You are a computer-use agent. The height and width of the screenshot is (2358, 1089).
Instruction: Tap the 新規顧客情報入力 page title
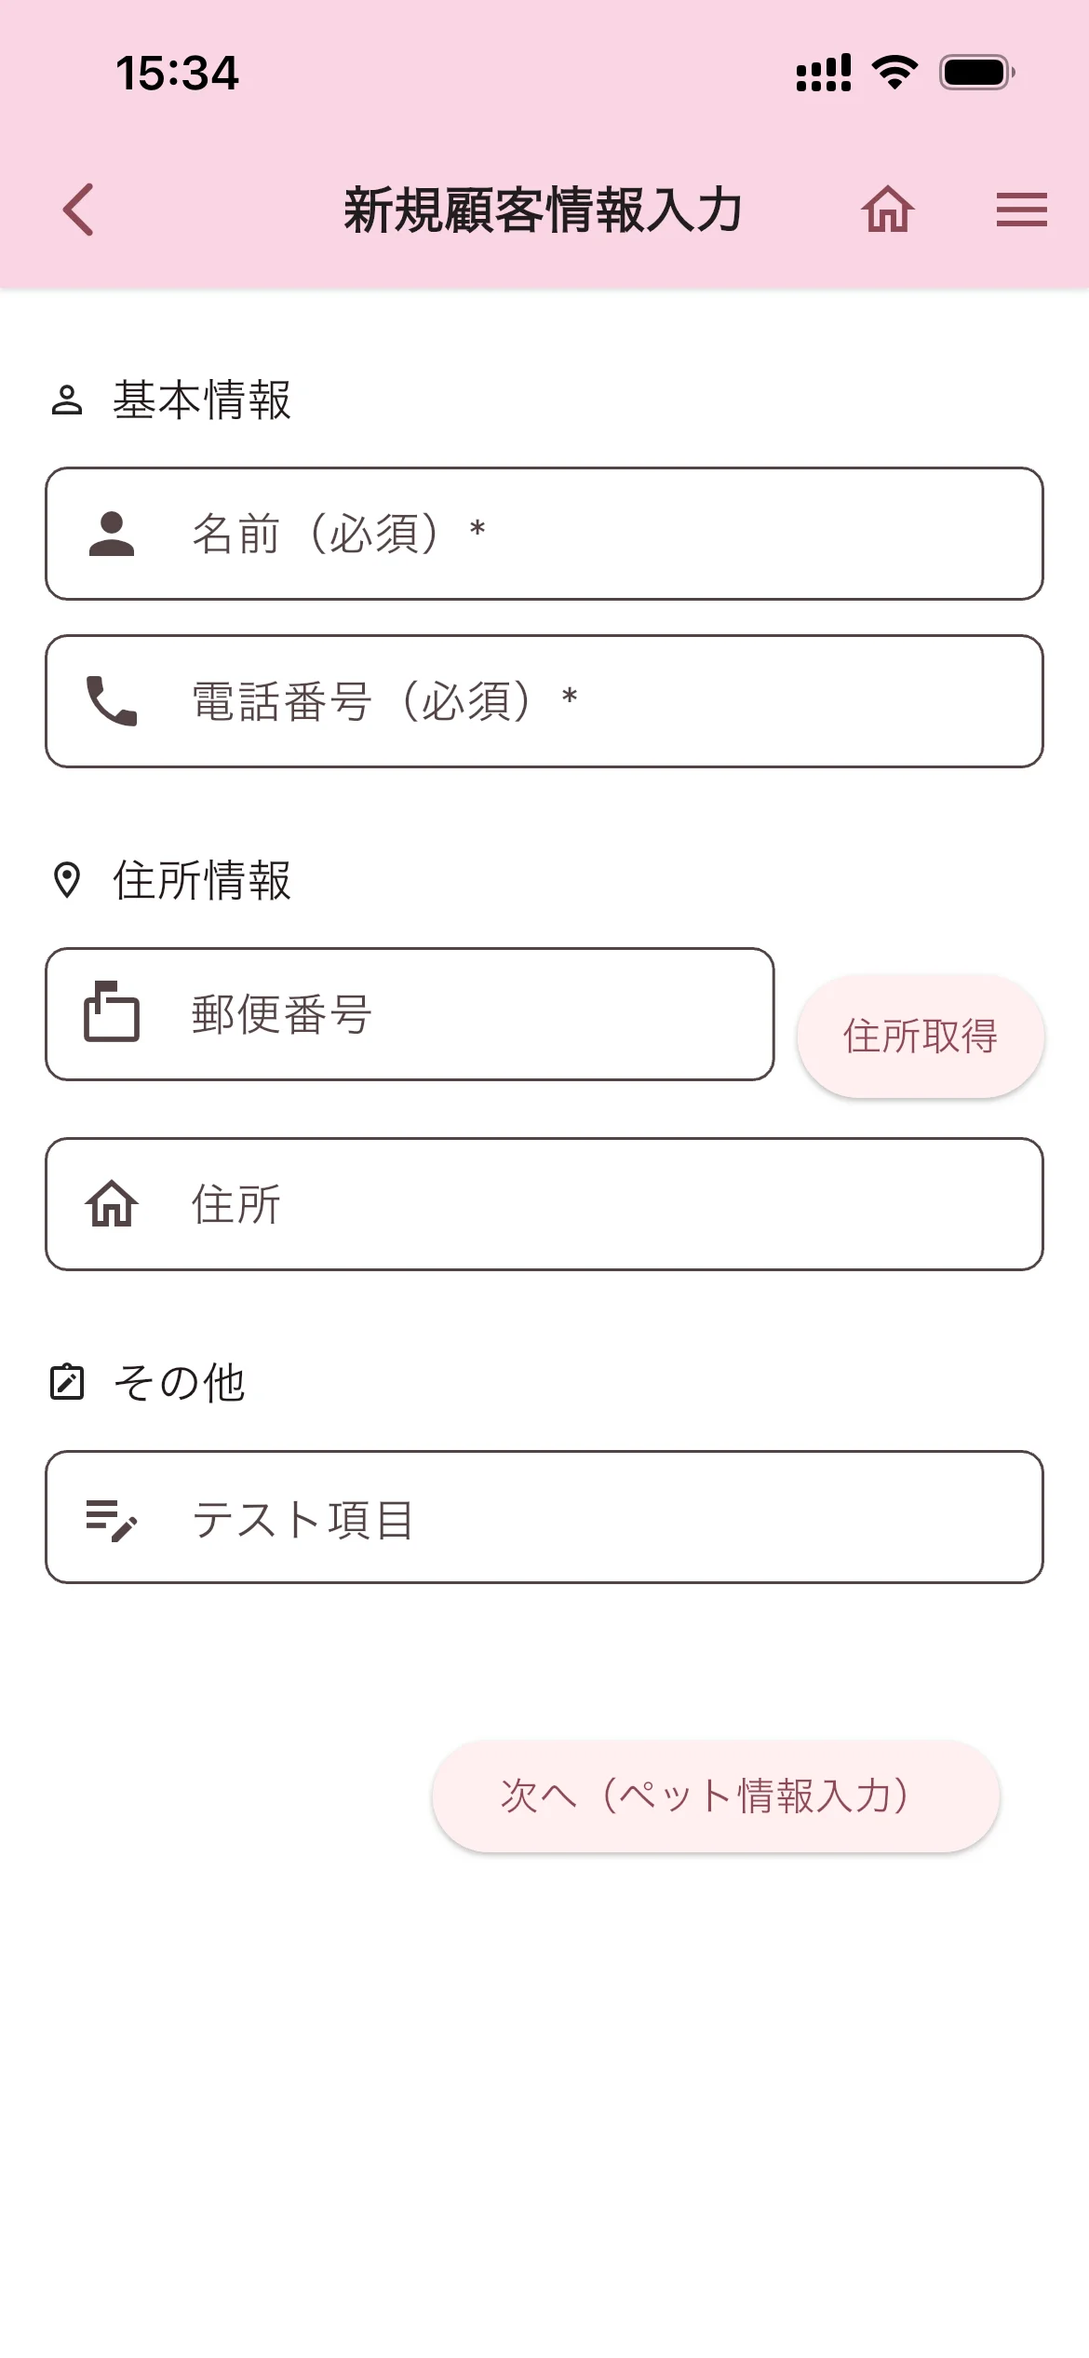coord(543,210)
